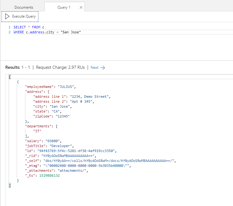Open the Next results page link
233x206 pixels.
tap(94, 68)
